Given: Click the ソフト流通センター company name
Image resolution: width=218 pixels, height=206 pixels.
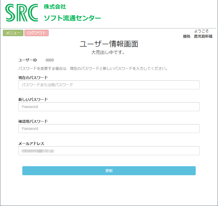Looking at the screenshot, I should [72, 18].
